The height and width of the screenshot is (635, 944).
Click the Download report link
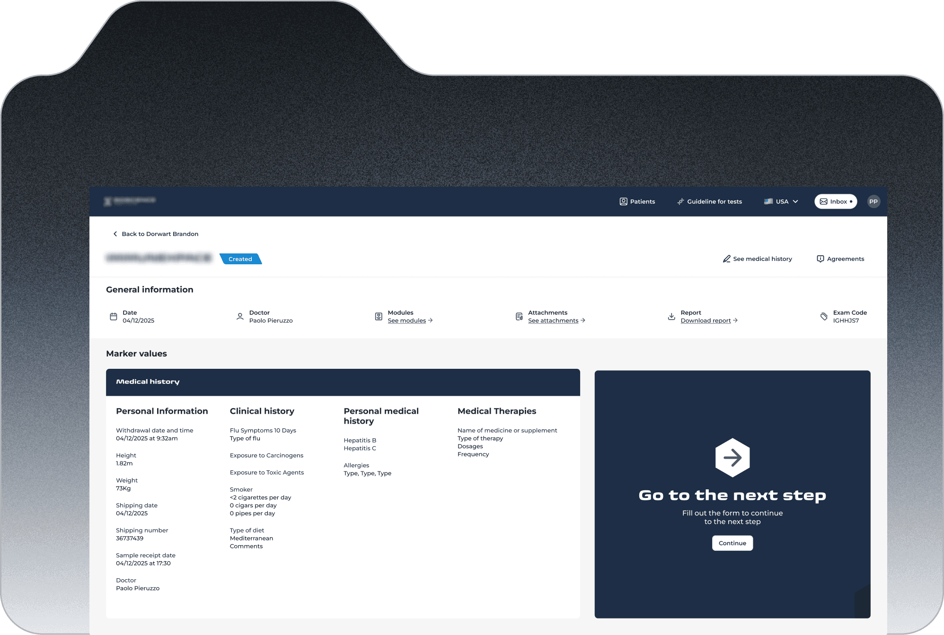(x=709, y=321)
